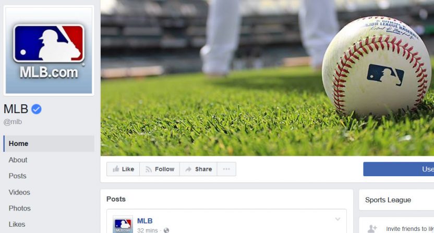The width and height of the screenshot is (434, 233).
Task: Click the blue Use button
Action: click(399, 169)
